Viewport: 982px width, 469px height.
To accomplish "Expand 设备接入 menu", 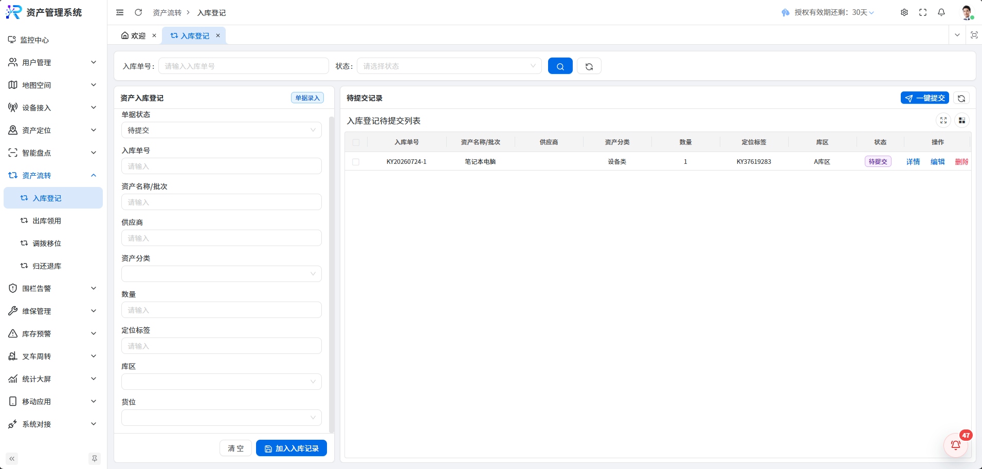I will pos(53,108).
